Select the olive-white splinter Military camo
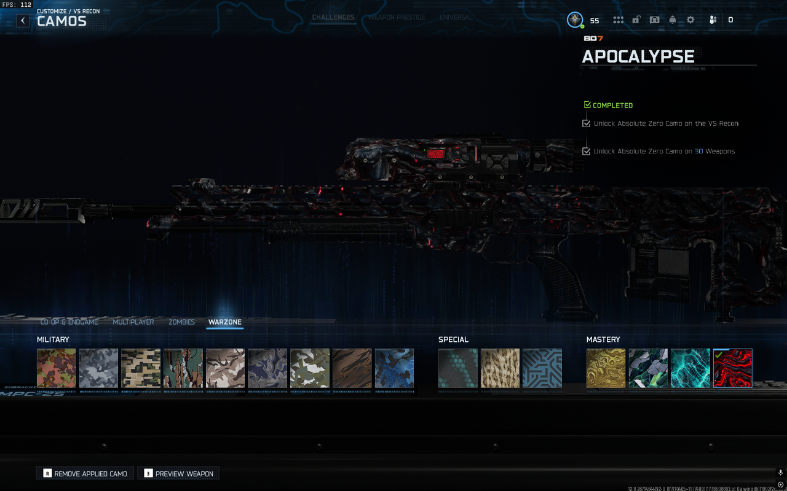The image size is (787, 491). 310,368
